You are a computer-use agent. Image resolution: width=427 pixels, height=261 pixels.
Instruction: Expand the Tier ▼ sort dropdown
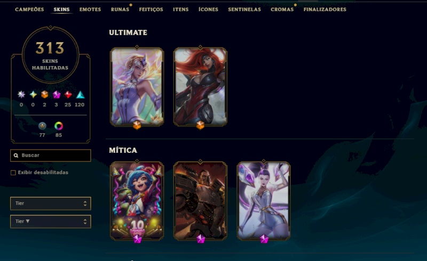pos(51,222)
